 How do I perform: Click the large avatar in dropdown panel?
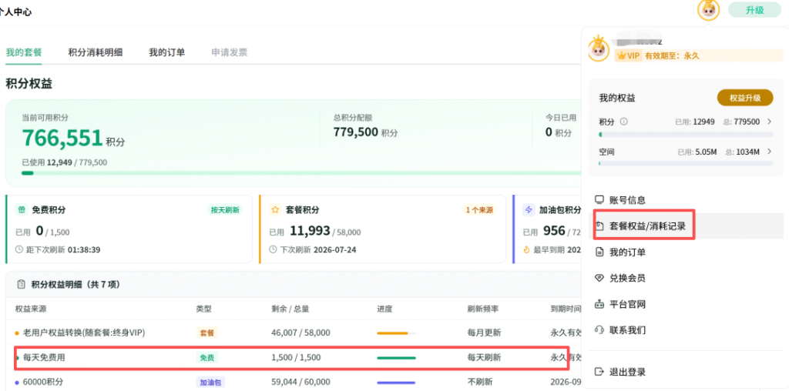point(599,49)
